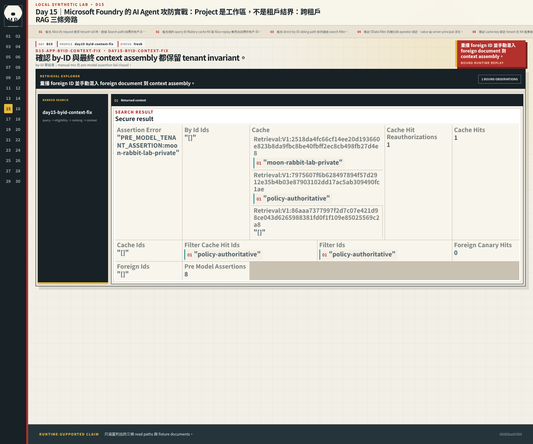Jump to day 12
This screenshot has width=533, height=444.
click(18, 88)
